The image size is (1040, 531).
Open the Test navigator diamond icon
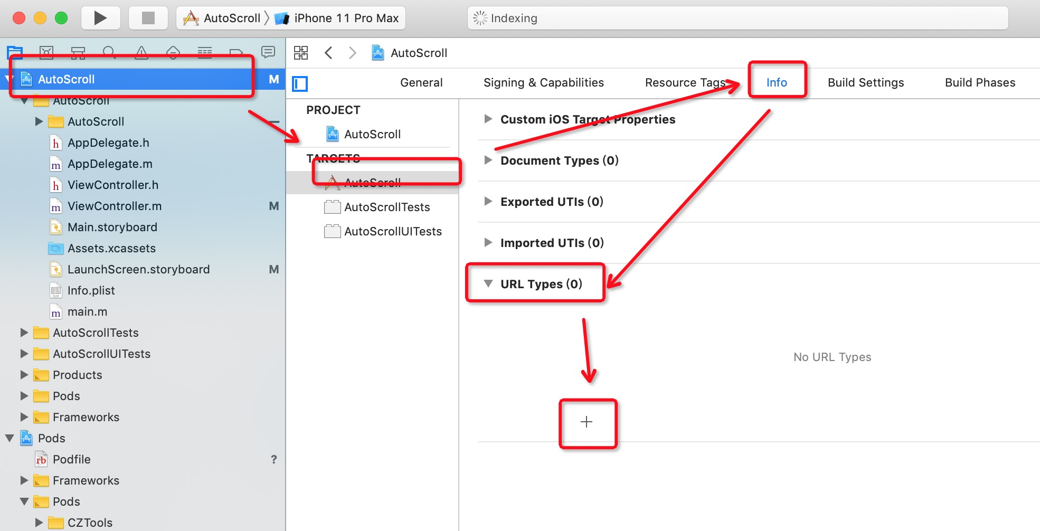173,52
